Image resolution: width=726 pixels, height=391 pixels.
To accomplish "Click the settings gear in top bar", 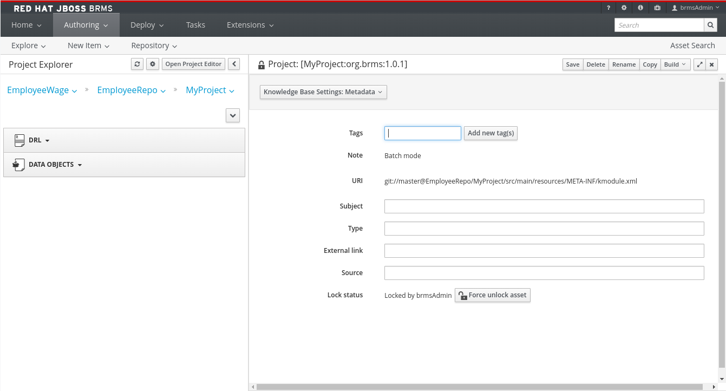I will pyautogui.click(x=624, y=8).
